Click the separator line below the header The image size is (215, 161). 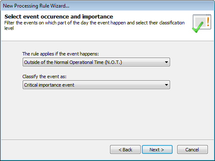[x=107, y=41]
